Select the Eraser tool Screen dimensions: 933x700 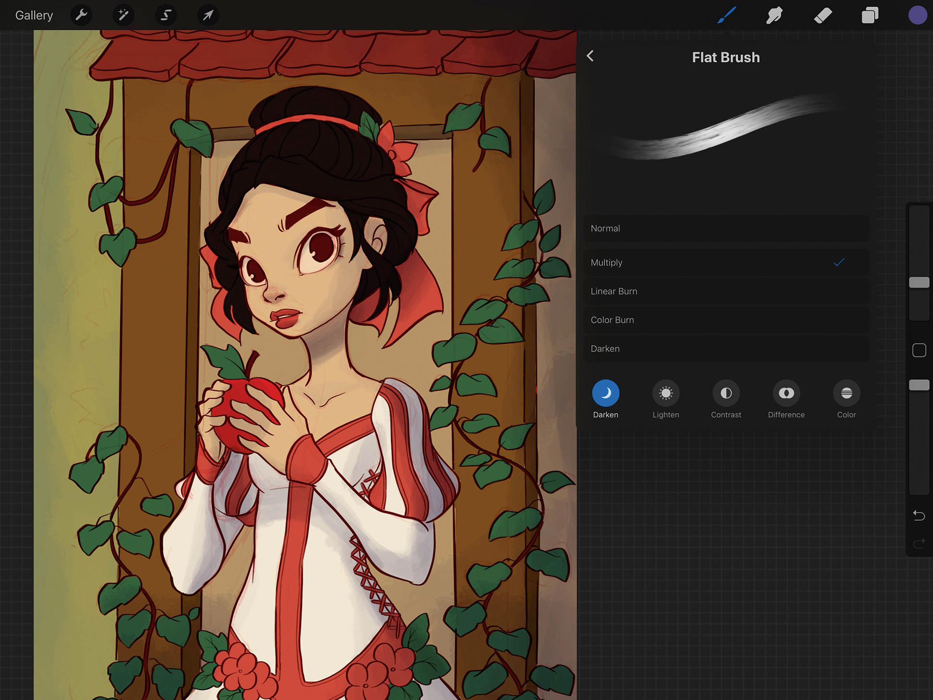823,15
